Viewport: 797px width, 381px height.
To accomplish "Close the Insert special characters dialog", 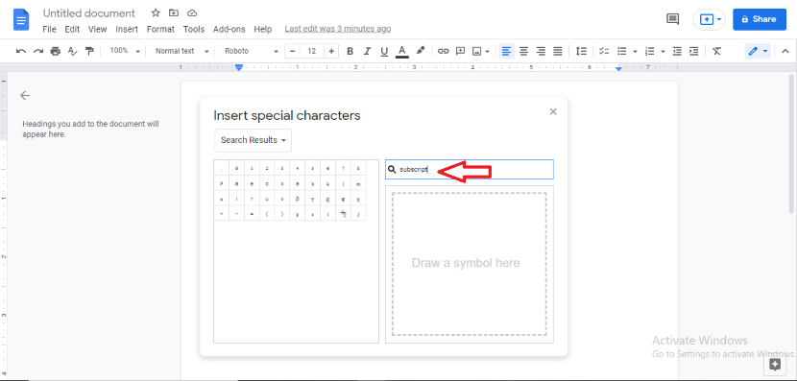I will [x=553, y=111].
